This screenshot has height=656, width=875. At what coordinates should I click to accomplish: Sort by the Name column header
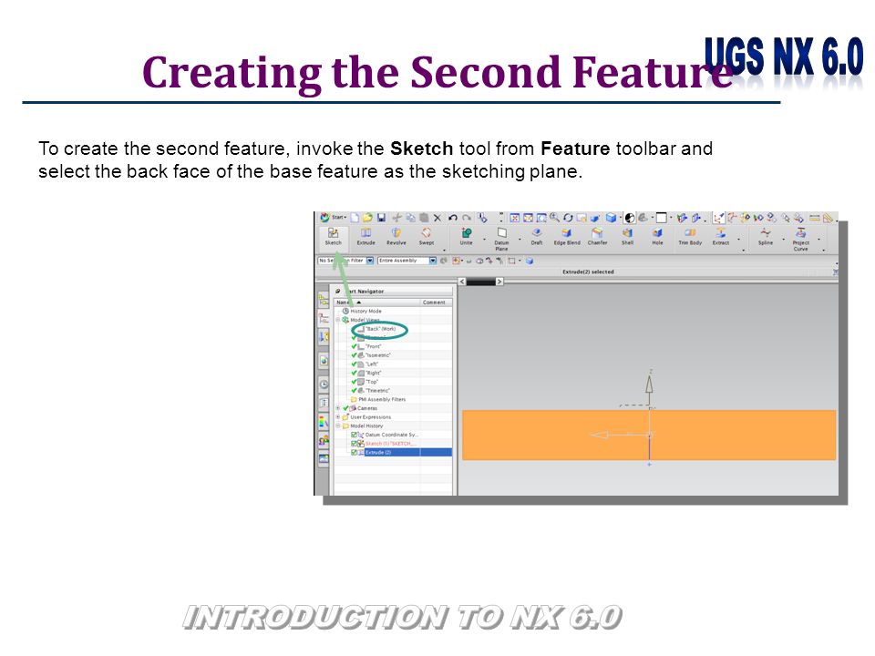click(376, 302)
